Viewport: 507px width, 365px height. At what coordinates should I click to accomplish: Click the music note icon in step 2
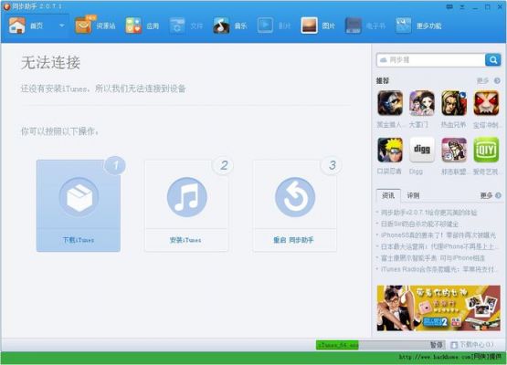coord(187,197)
